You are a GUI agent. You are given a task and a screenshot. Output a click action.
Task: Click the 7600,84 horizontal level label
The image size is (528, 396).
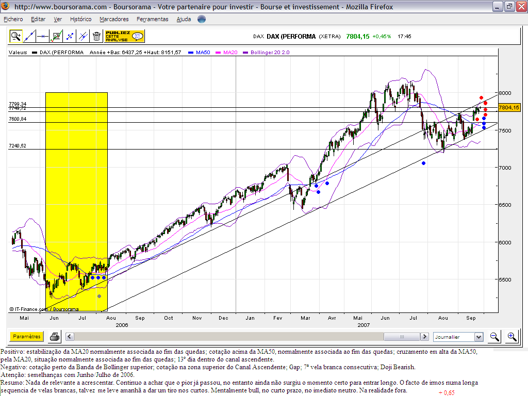(x=18, y=119)
